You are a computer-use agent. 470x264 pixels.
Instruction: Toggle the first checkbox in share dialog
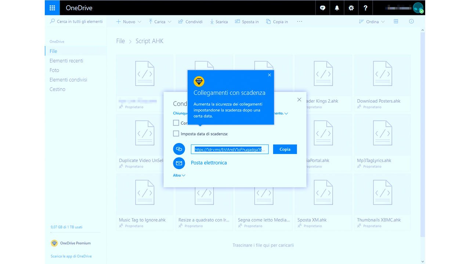click(x=176, y=123)
